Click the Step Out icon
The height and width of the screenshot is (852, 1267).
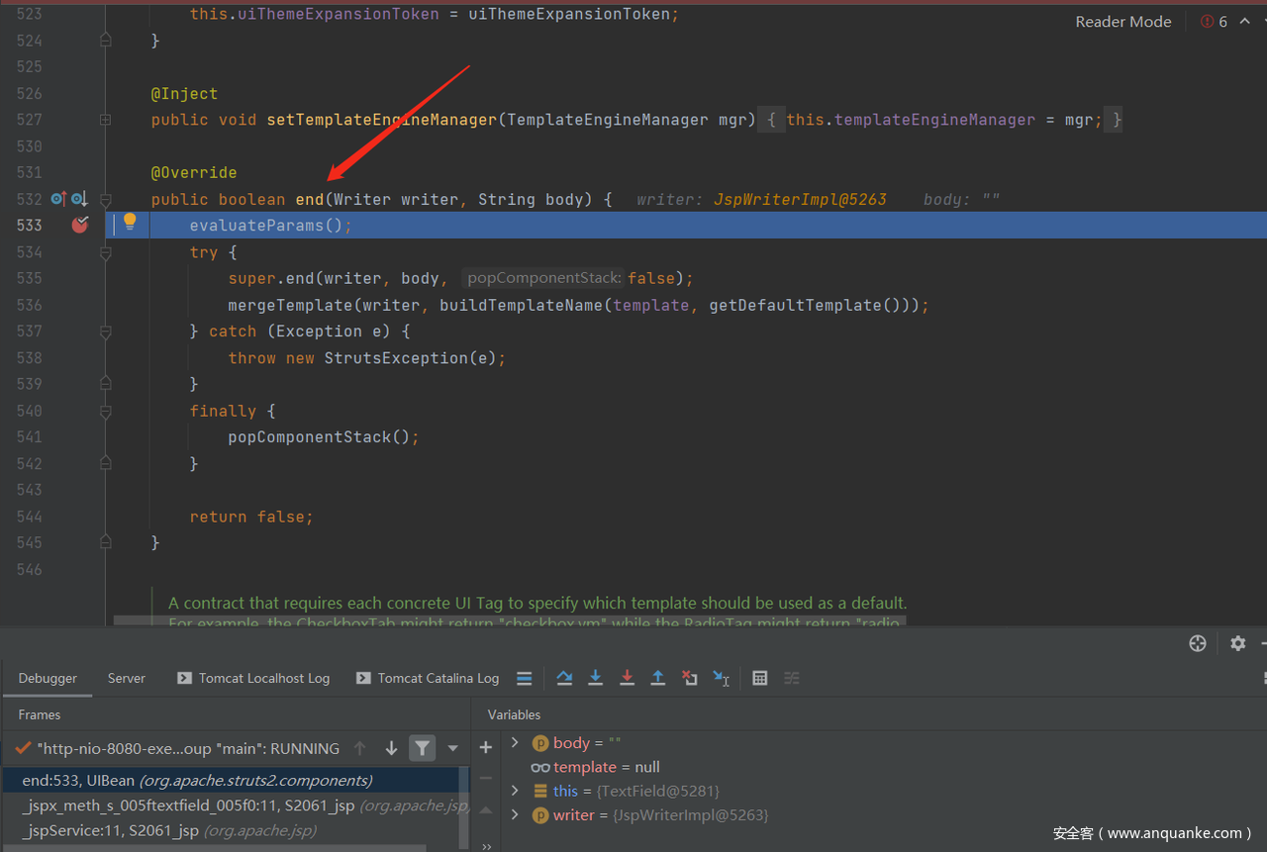tap(658, 678)
